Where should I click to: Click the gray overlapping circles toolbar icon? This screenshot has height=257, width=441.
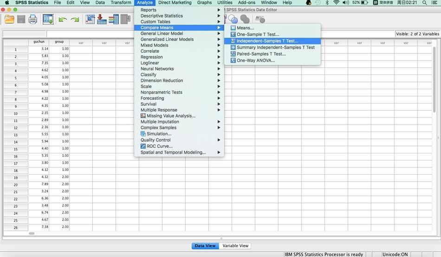245,19
